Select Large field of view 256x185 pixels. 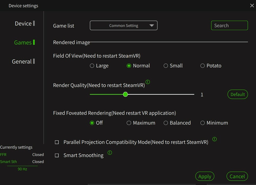[92, 66]
